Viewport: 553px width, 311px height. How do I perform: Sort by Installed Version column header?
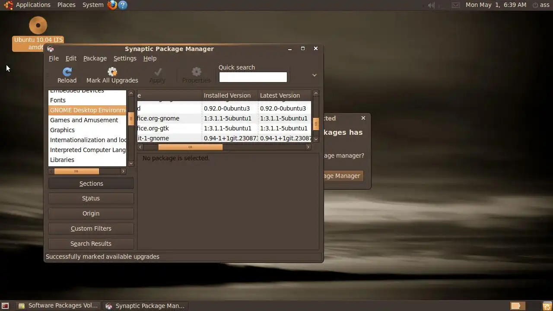point(230,95)
